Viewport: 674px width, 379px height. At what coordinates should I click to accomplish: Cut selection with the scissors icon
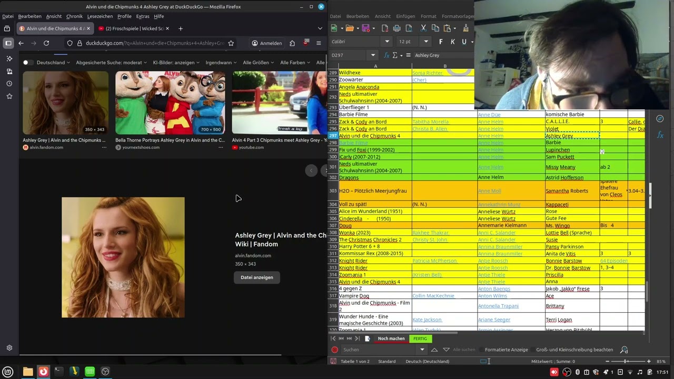[423, 28]
